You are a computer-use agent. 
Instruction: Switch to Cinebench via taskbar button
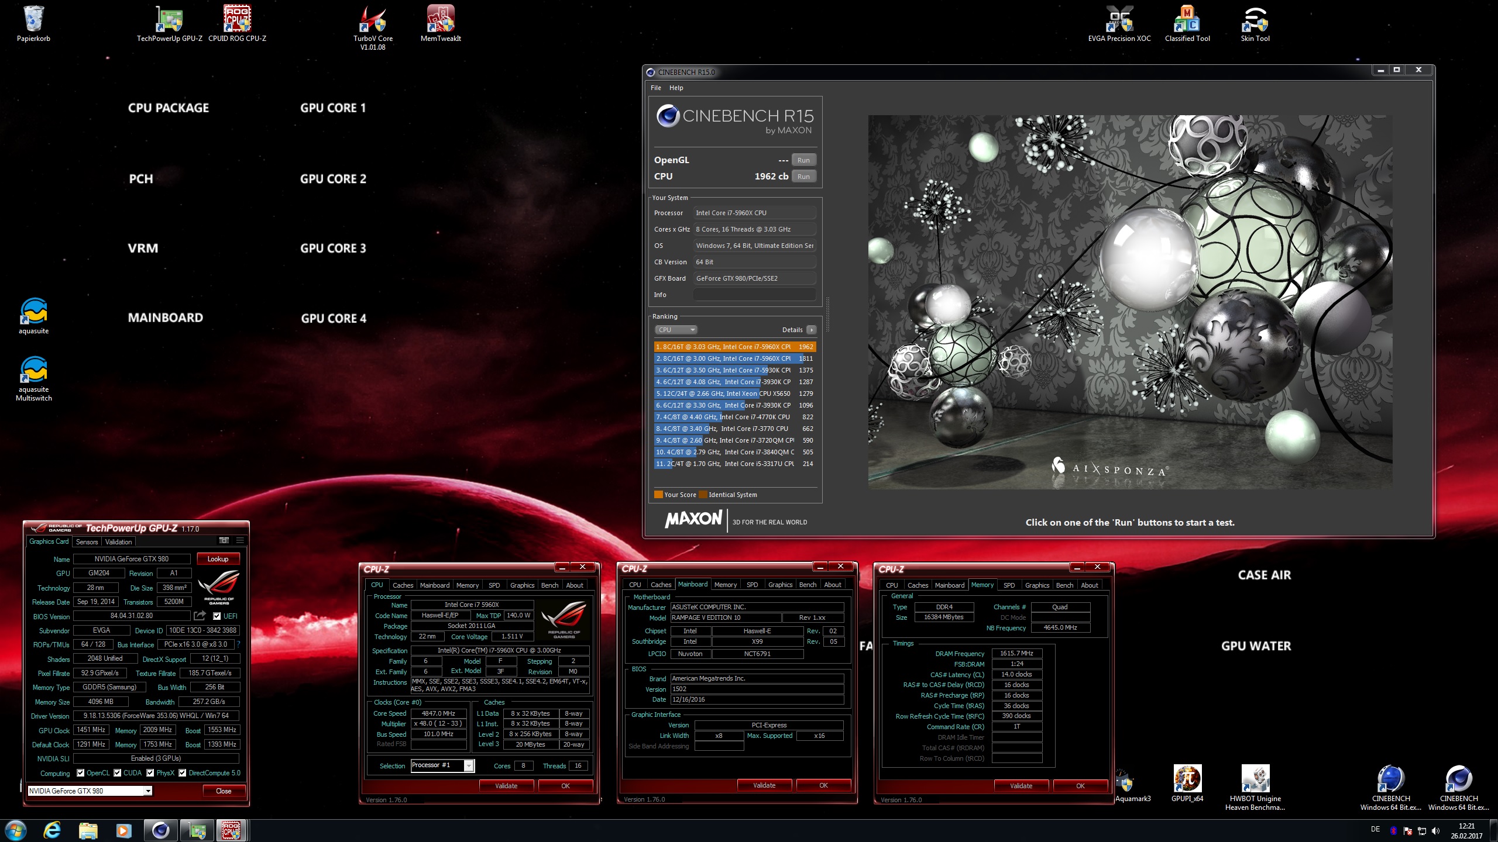pyautogui.click(x=160, y=830)
